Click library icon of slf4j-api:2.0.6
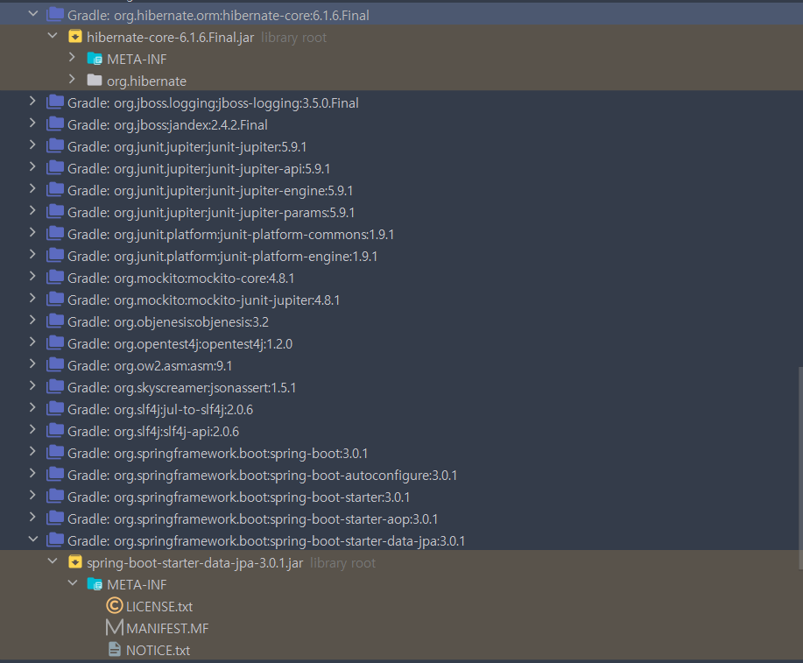The width and height of the screenshot is (803, 663). pyautogui.click(x=55, y=430)
